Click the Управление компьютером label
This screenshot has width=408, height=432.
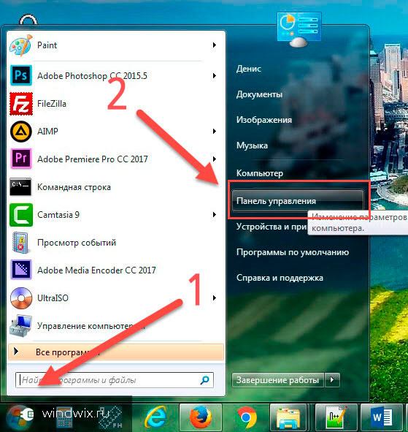pyautogui.click(x=91, y=326)
